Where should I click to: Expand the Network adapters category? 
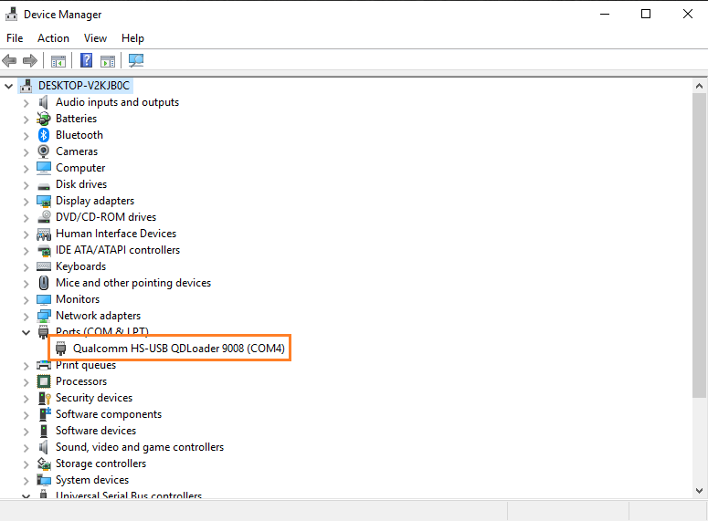tap(26, 316)
